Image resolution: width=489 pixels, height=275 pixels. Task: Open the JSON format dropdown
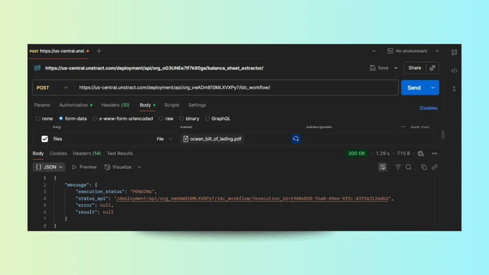click(49, 167)
